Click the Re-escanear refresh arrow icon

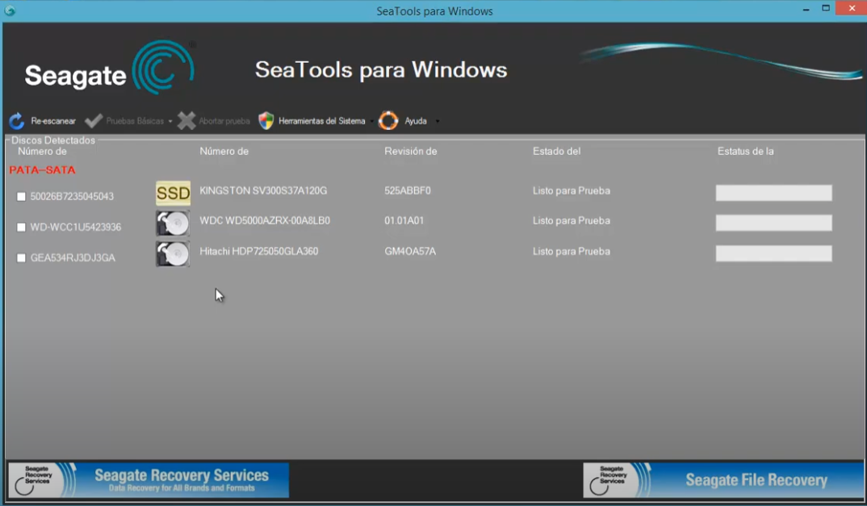[17, 121]
